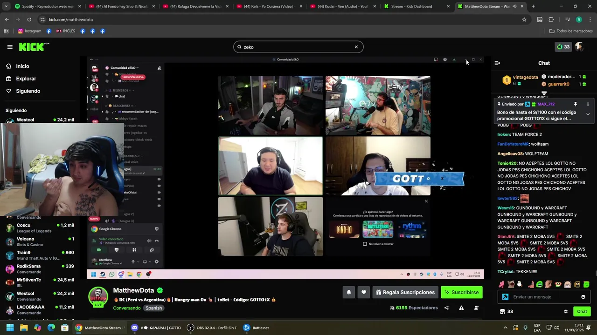Viewport: 597px width, 335px height.
Task: Open MrStivenTc channel in following list
Action: tap(40, 282)
